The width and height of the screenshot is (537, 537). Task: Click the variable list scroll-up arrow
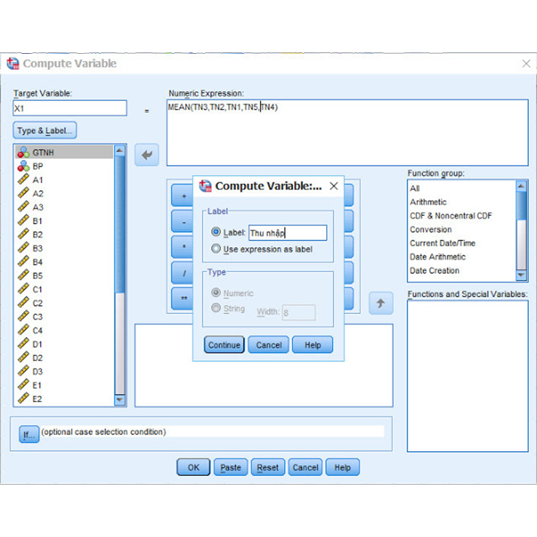click(x=119, y=150)
